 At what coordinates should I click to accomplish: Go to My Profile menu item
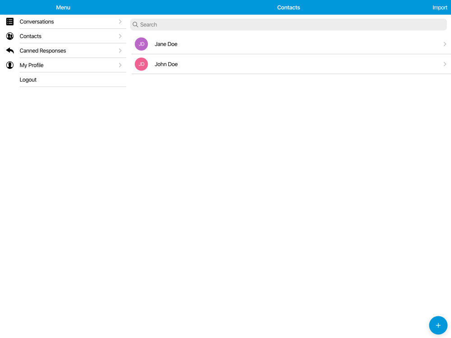click(x=63, y=65)
